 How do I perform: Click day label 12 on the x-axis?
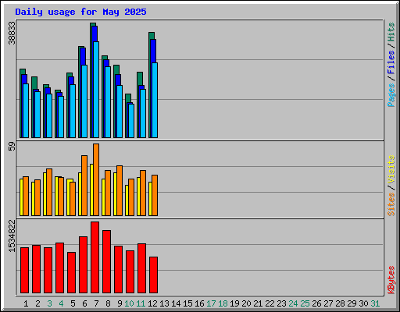152,303
